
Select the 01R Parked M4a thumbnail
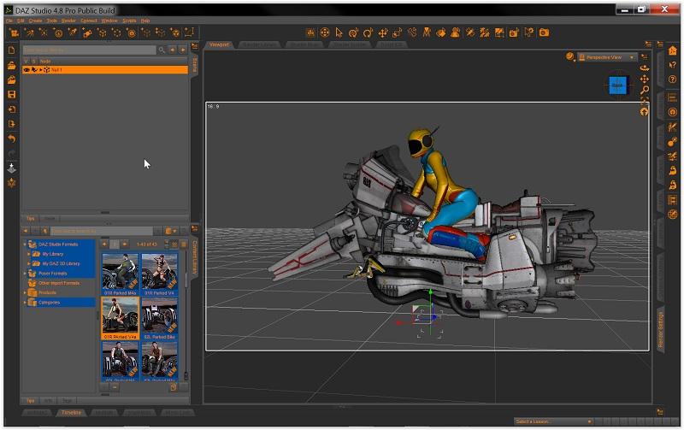120,274
